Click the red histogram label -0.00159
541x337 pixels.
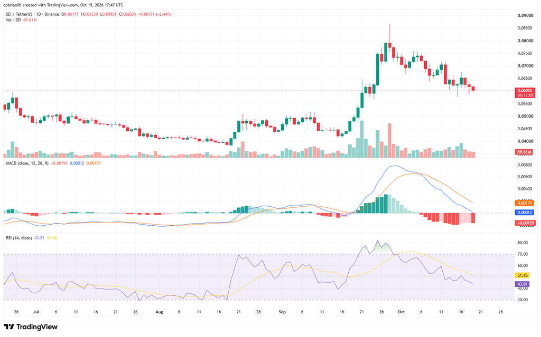525,223
